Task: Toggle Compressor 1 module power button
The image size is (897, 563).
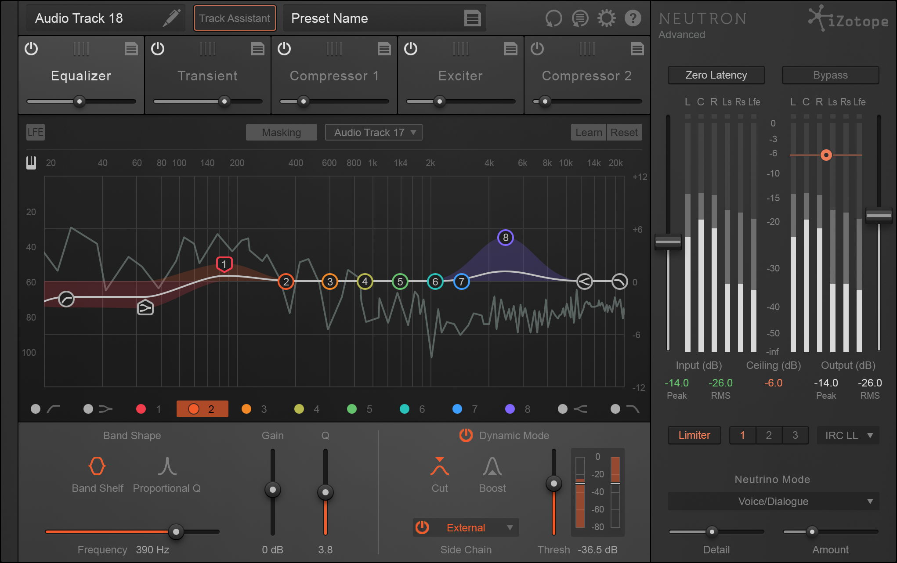Action: (x=284, y=48)
